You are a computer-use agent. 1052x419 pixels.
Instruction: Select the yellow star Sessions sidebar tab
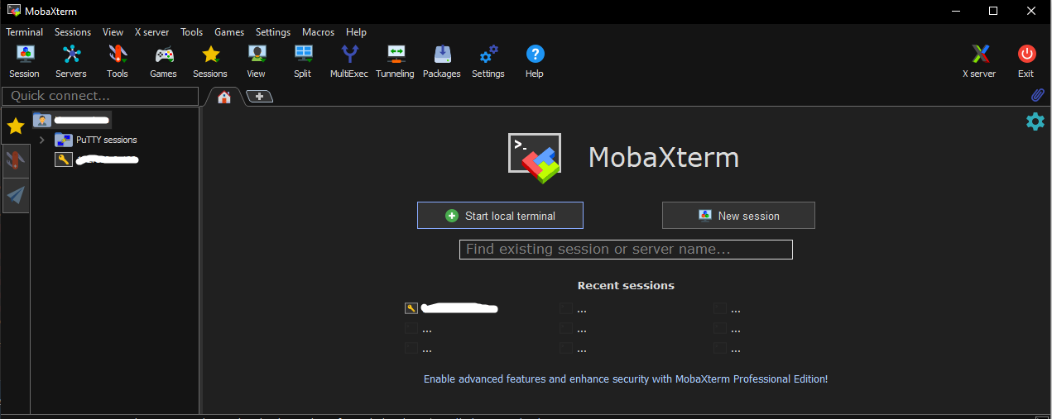click(16, 126)
